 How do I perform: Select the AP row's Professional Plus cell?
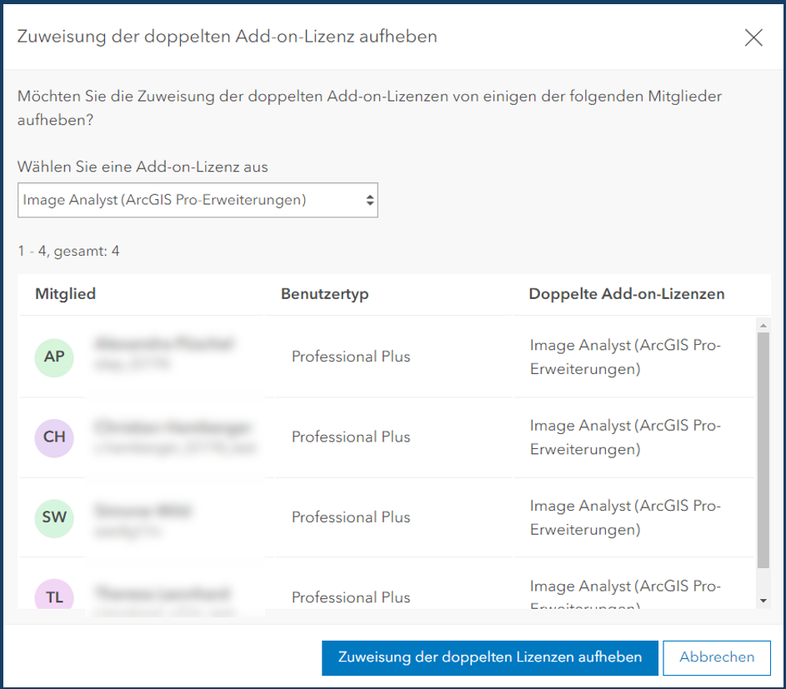[x=351, y=357]
